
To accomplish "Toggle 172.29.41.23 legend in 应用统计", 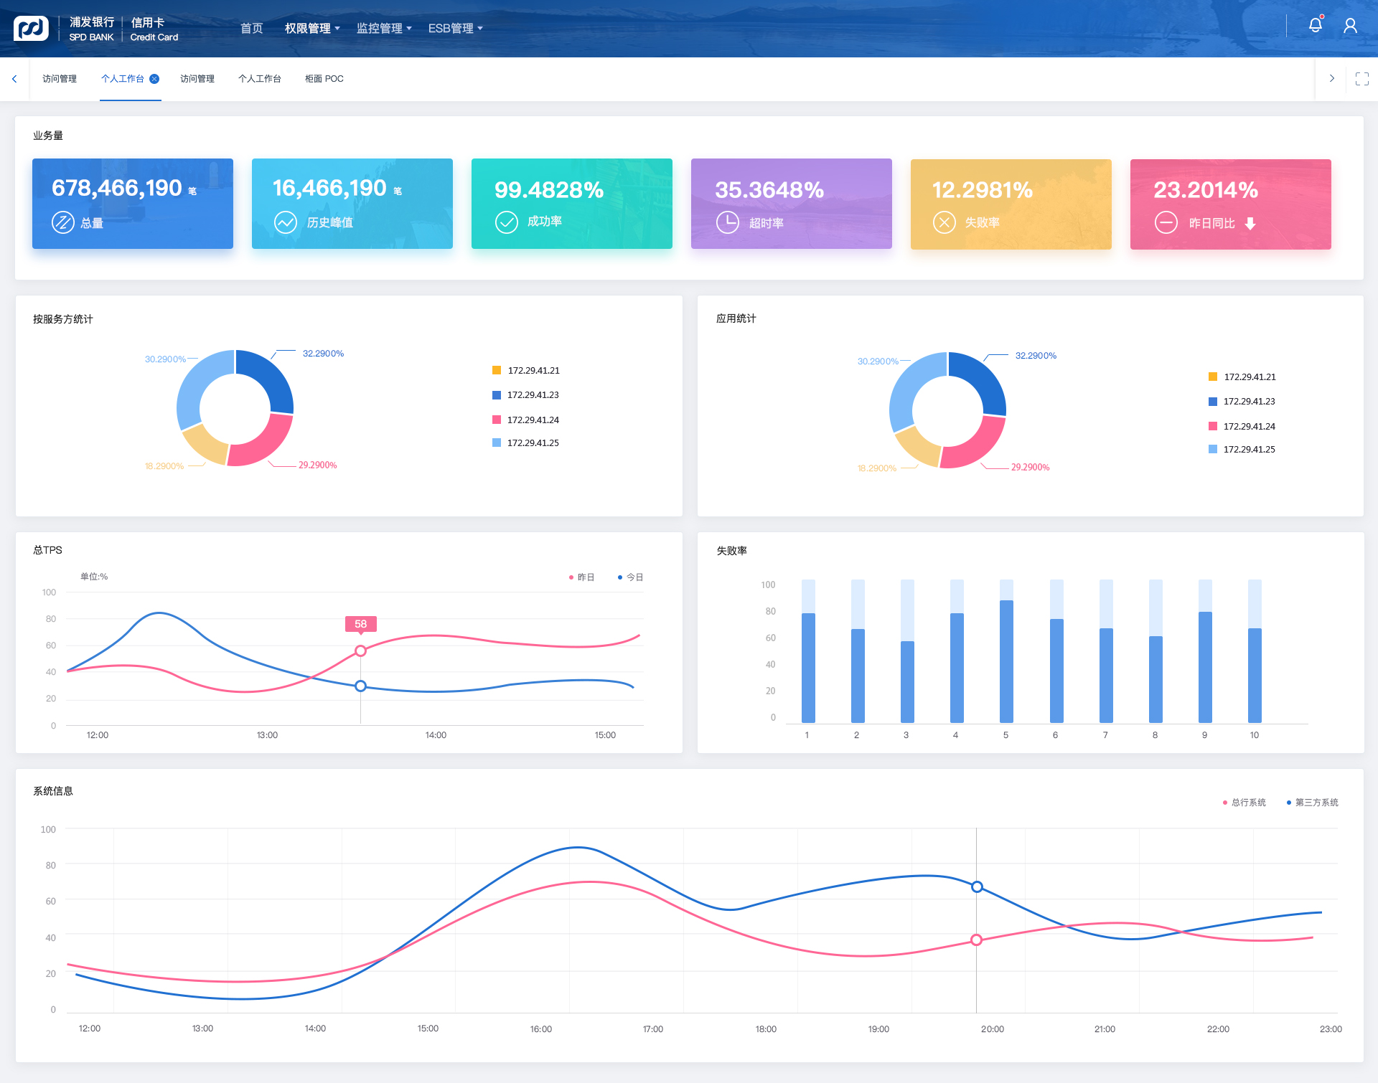I will pyautogui.click(x=1242, y=402).
